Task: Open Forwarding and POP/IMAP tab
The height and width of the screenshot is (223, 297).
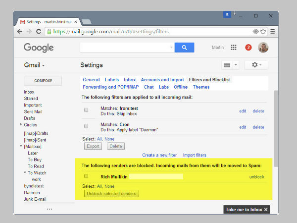Action: tap(110, 87)
